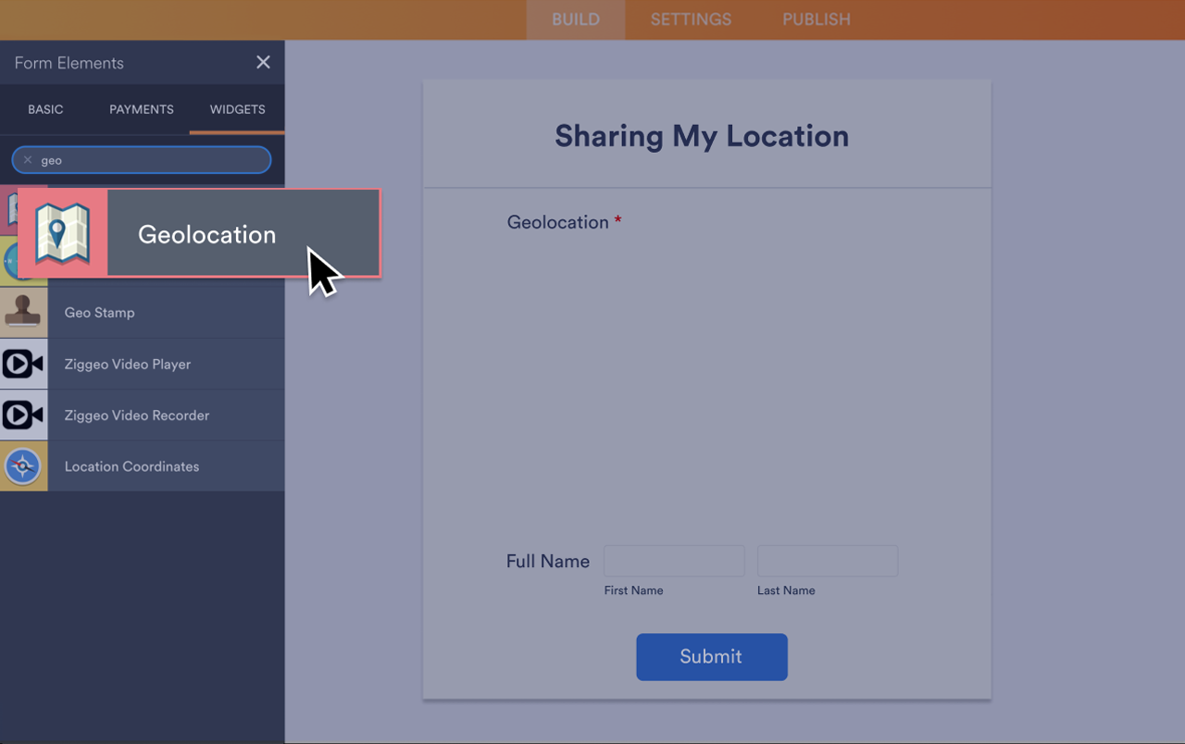This screenshot has height=744, width=1185.
Task: Click the Ziggeo Video Recorder icon
Action: [22, 415]
